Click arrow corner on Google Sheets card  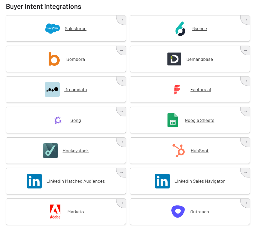coord(245,111)
